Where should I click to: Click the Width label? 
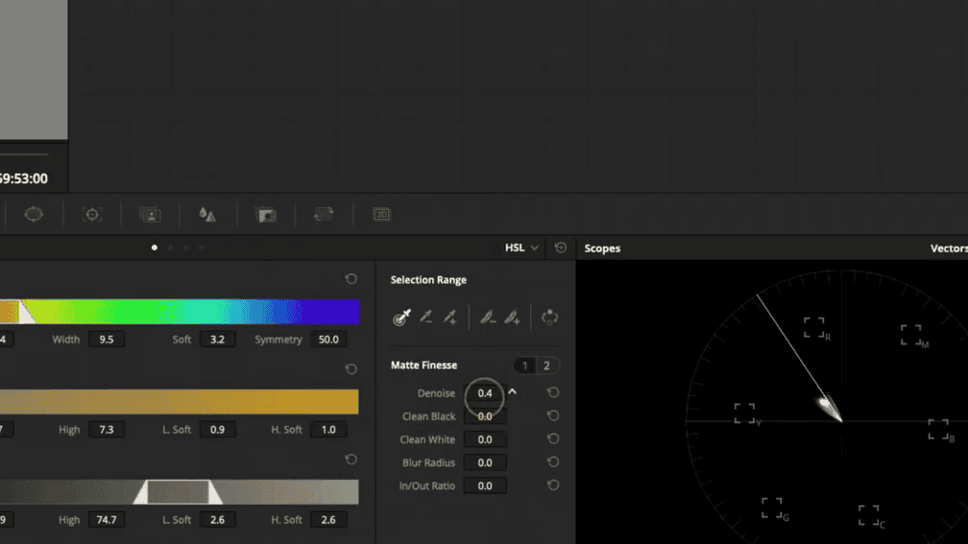(x=66, y=340)
